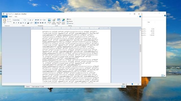This screenshot has height=101, width=181.
Task: Toggle Subscript formatting
Action: coord(23,23)
